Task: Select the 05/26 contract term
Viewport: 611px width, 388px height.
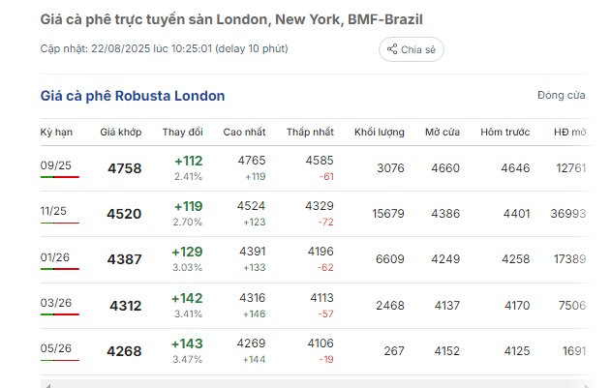Action: [56, 348]
